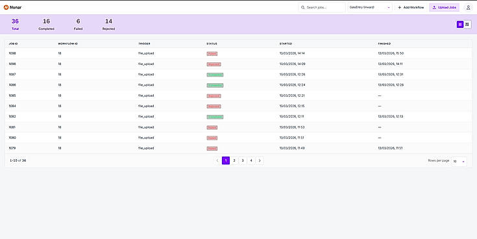The image size is (477, 239).
Task: Sort by the FINISHED column header
Action: click(x=384, y=44)
